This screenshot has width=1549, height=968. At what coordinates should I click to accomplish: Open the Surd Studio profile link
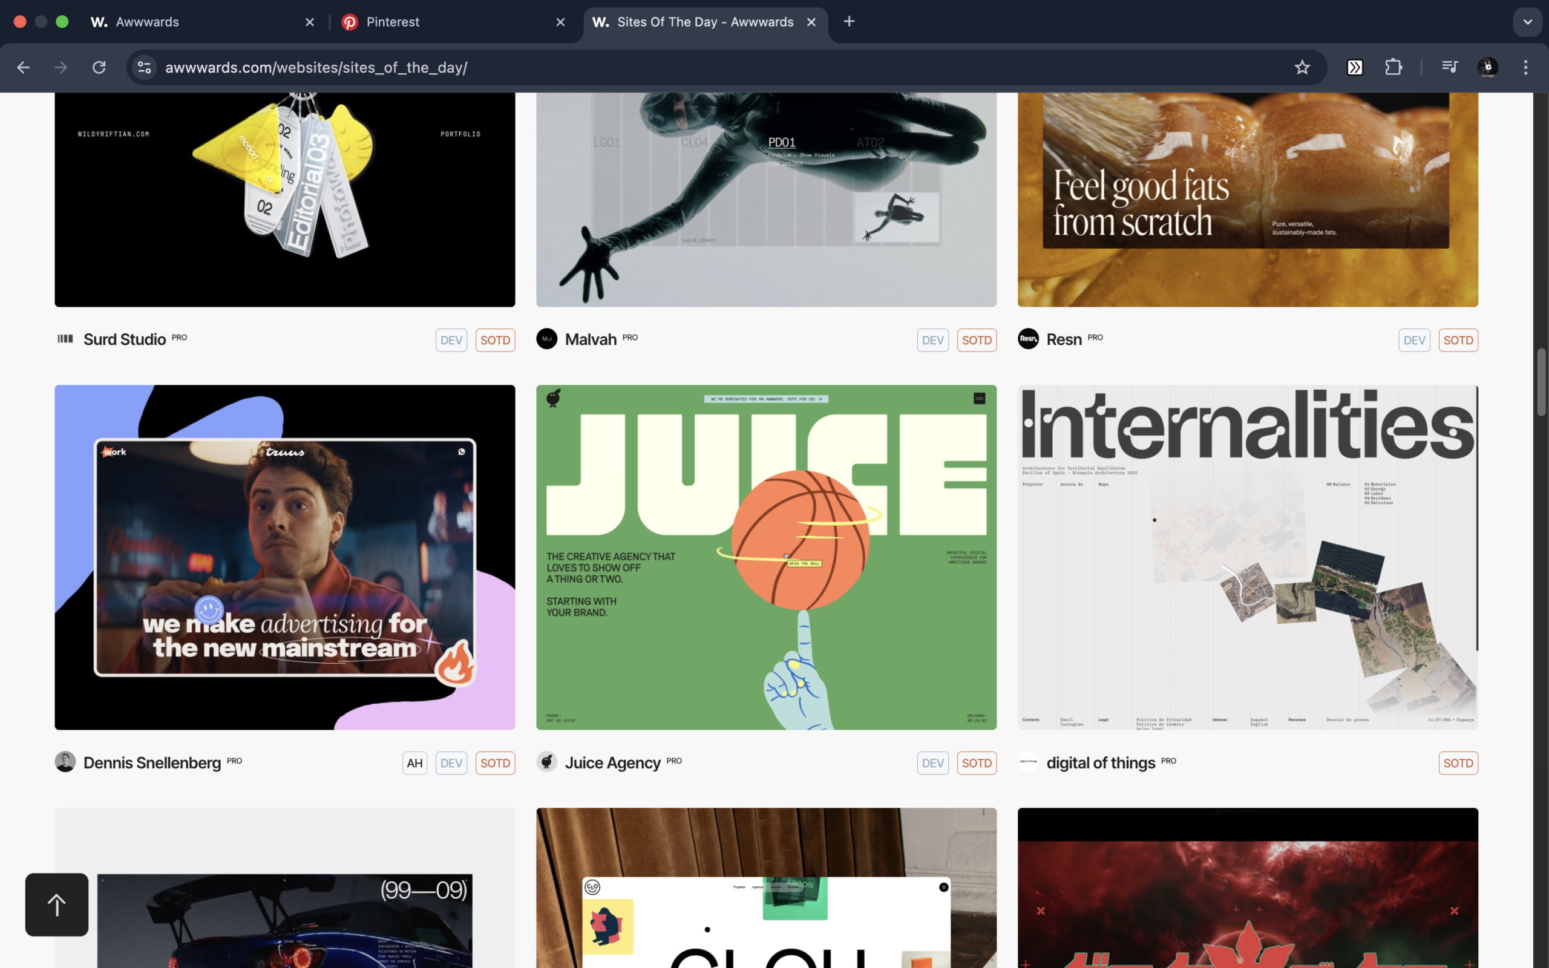(125, 339)
